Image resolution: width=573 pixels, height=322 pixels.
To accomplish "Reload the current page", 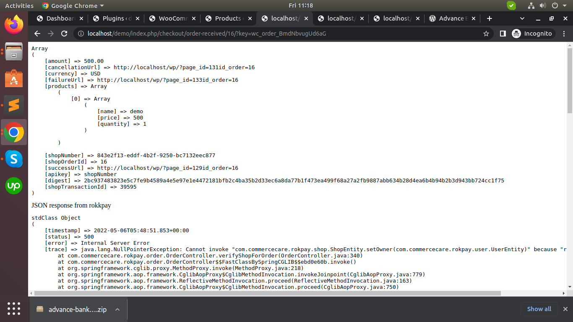I will pyautogui.click(x=64, y=34).
